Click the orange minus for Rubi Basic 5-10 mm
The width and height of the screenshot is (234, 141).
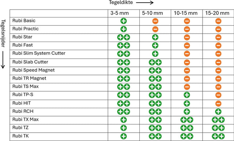(x=155, y=21)
